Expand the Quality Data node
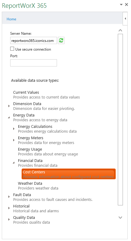Viewport: 131px width, 241px height. (x=9, y=219)
